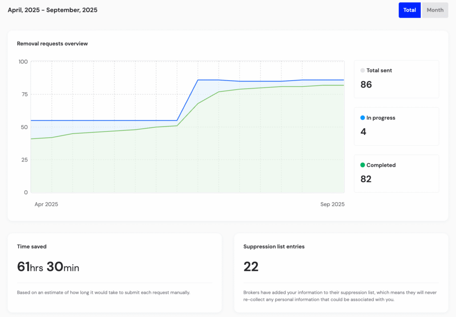The height and width of the screenshot is (317, 456).
Task: Click the Time saved heading
Action: pos(32,246)
